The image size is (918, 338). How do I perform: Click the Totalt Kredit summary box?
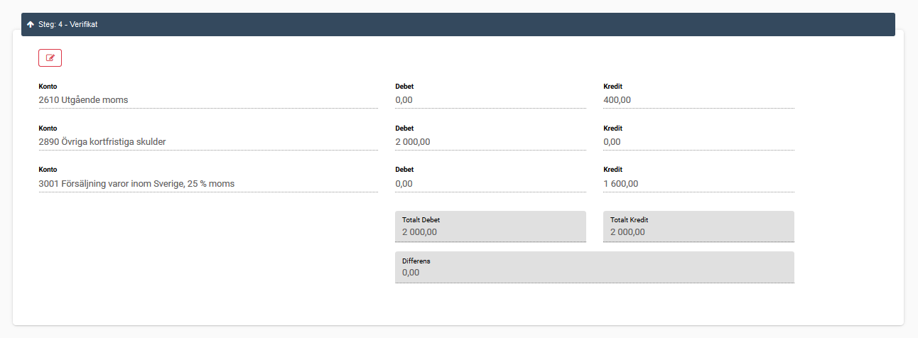(x=698, y=227)
